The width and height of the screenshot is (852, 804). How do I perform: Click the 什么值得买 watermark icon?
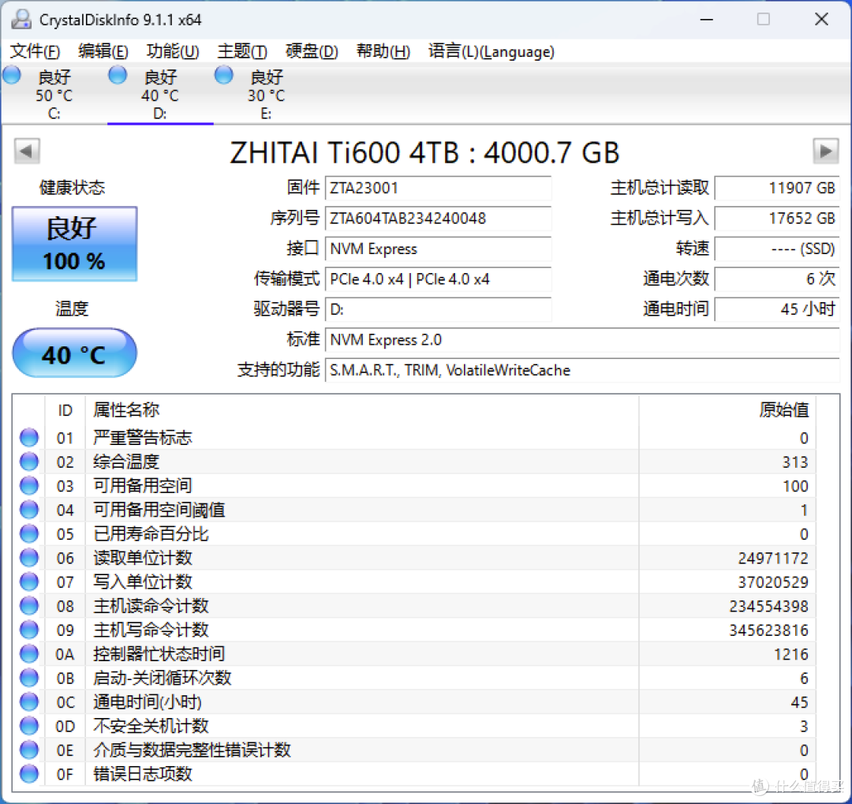(x=758, y=787)
